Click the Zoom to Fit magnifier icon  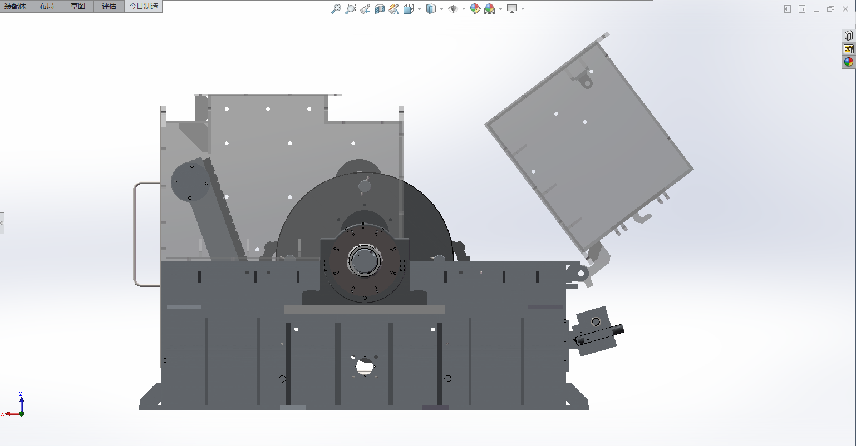point(336,9)
